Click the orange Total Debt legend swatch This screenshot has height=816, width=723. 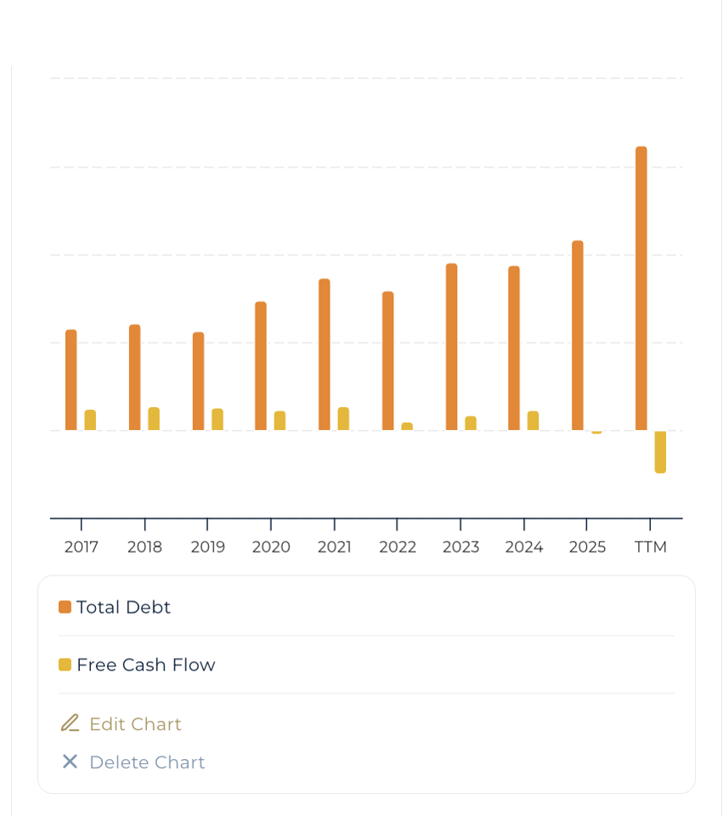(x=65, y=607)
